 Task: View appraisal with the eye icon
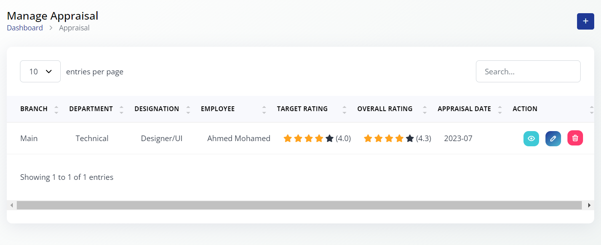tap(531, 139)
